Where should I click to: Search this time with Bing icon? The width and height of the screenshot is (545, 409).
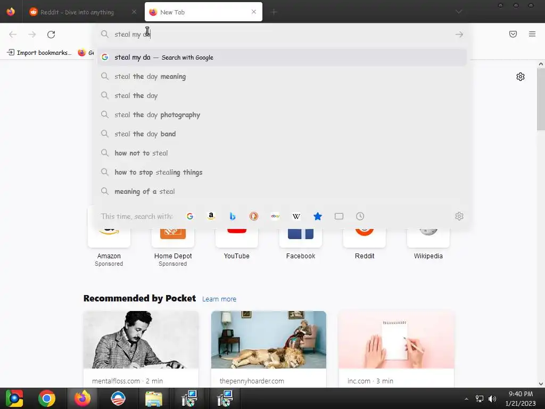pos(233,216)
